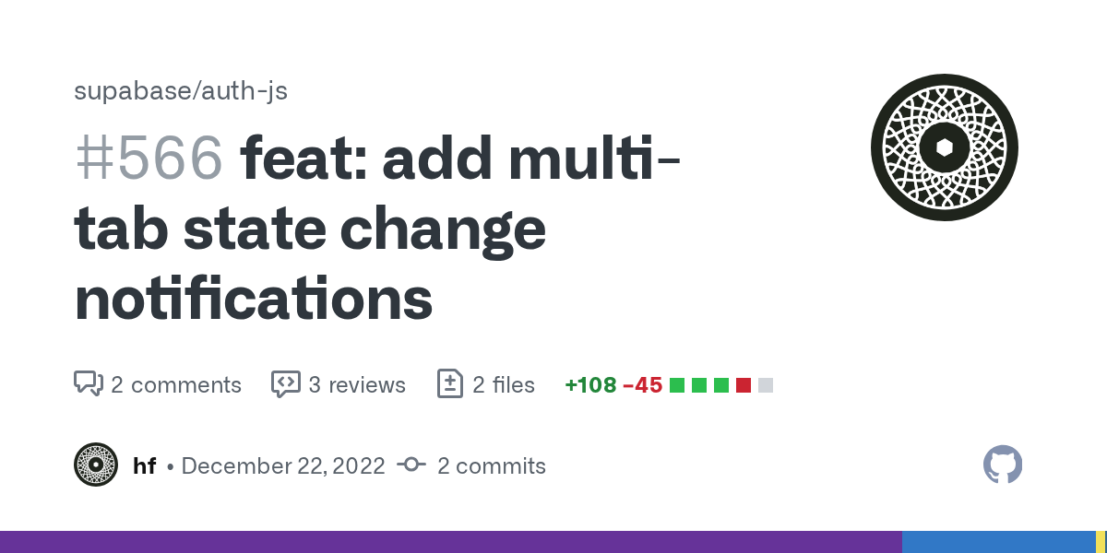The image size is (1107, 553).
Task: Click the file diff icon
Action: (x=449, y=383)
